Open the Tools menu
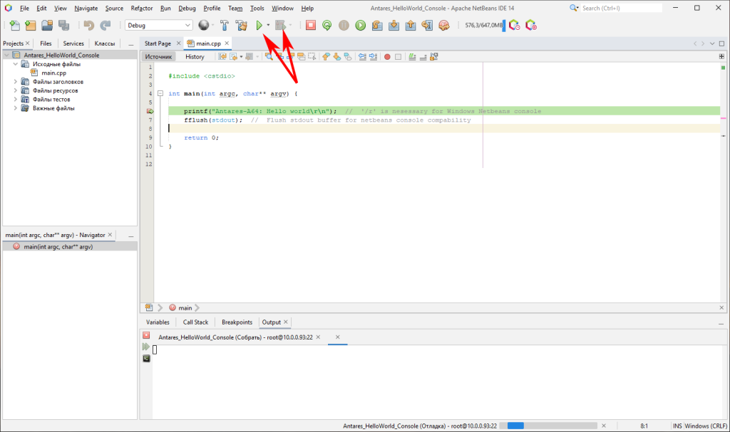This screenshot has height=432, width=730. pyautogui.click(x=257, y=9)
